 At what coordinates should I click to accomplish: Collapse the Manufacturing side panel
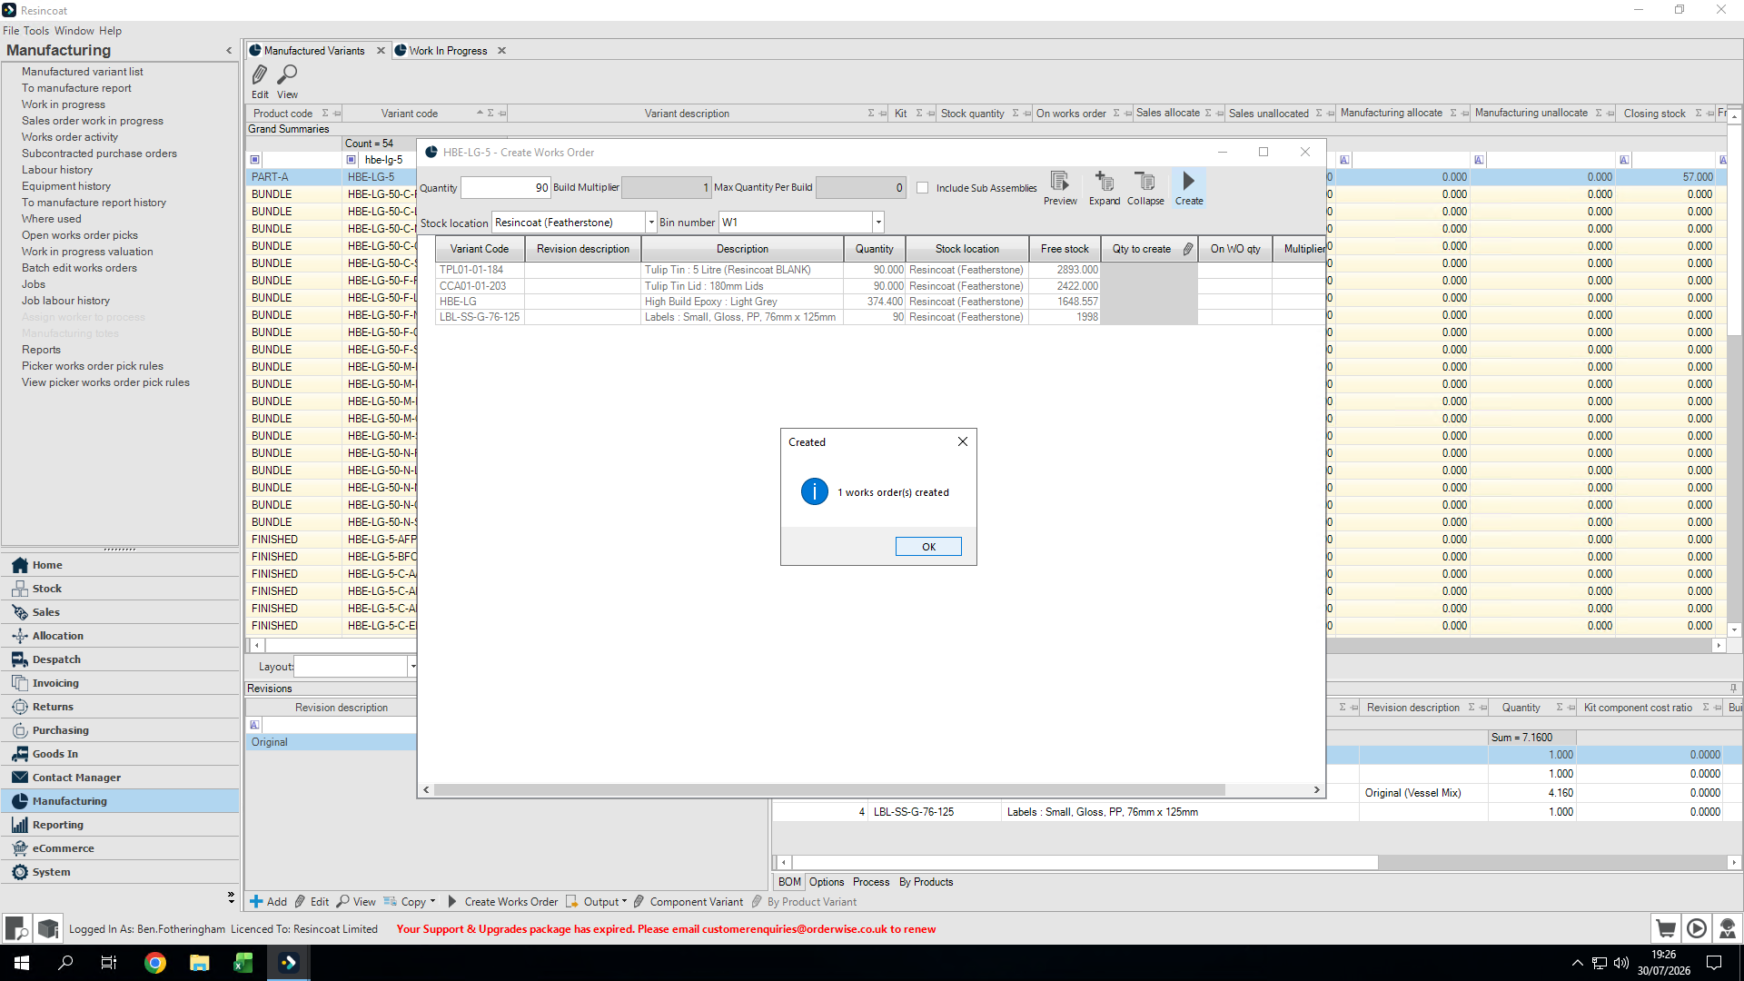click(229, 51)
